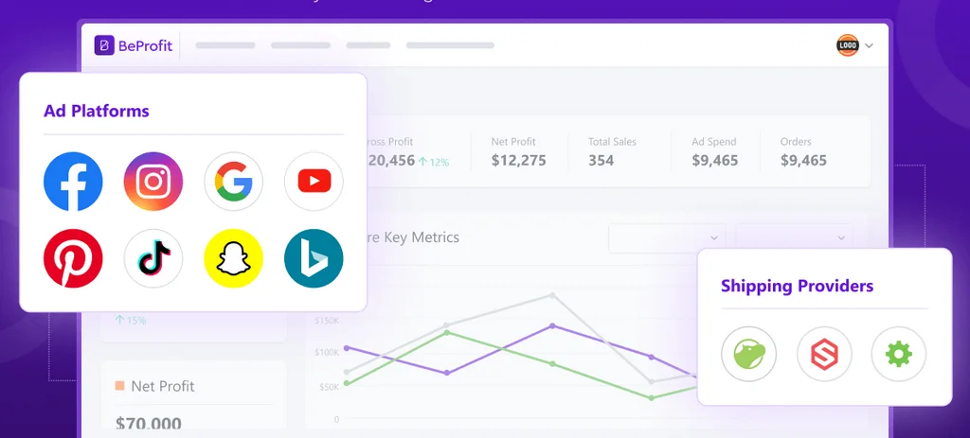The height and width of the screenshot is (438, 970).
Task: Click the 15% increase indicator
Action: coord(131,321)
